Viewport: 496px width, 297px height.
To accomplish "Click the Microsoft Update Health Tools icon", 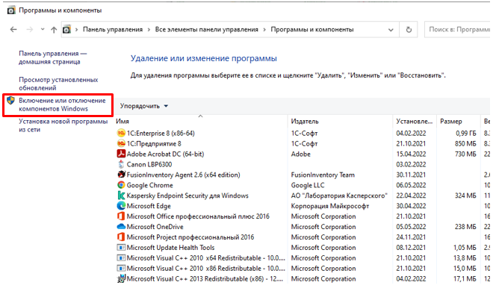I will click(x=121, y=248).
